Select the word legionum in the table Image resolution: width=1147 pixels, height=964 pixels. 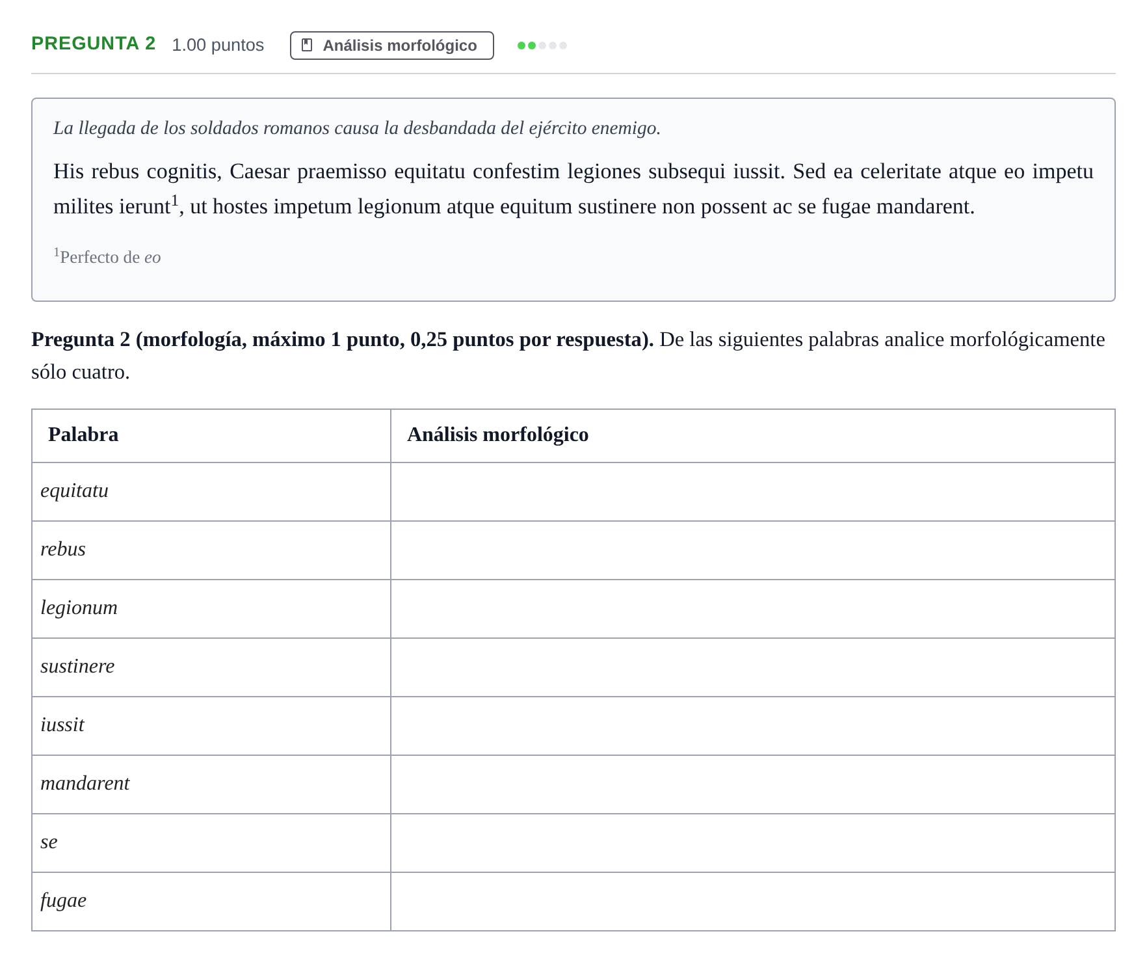tap(79, 608)
